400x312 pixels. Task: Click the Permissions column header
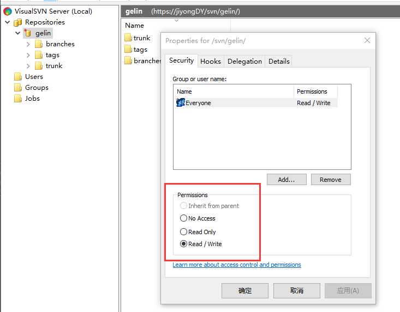(x=315, y=91)
